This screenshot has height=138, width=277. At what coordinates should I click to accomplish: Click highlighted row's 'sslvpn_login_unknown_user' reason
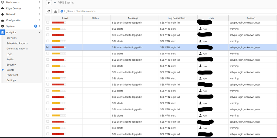tap(245, 47)
